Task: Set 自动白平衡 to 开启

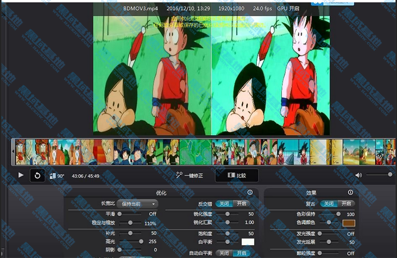Action: (241, 253)
